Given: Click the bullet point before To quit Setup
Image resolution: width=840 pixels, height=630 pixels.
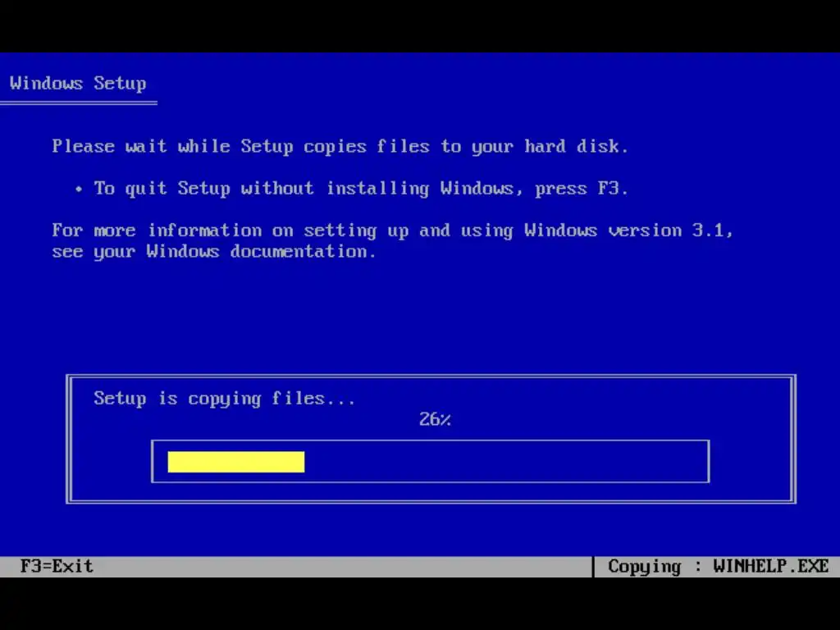Looking at the screenshot, I should [79, 189].
